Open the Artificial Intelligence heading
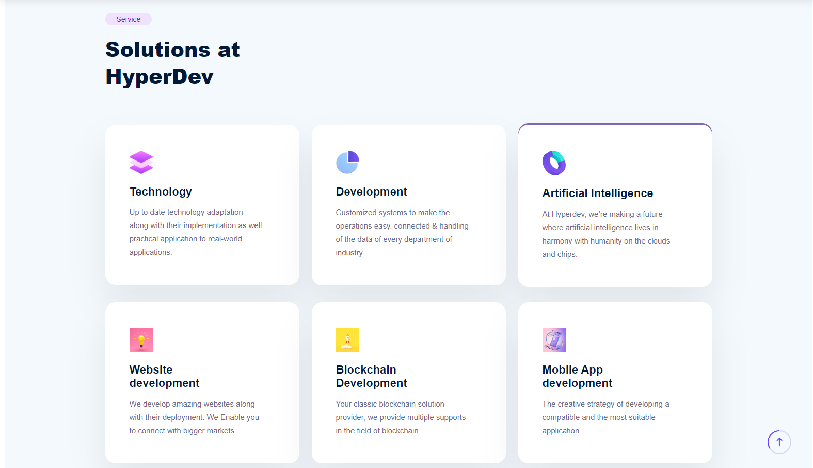 point(597,193)
